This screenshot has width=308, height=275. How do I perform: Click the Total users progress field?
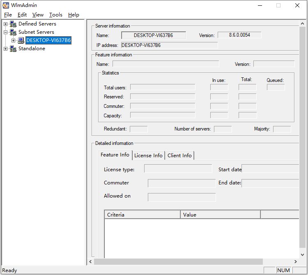pyautogui.click(x=163, y=87)
